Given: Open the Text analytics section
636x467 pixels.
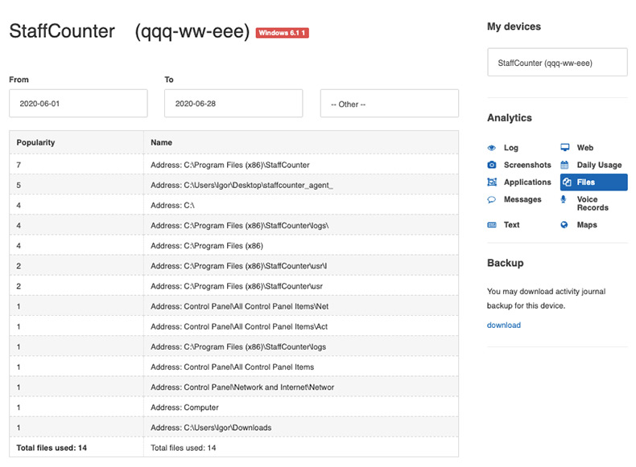Looking at the screenshot, I should pos(511,225).
